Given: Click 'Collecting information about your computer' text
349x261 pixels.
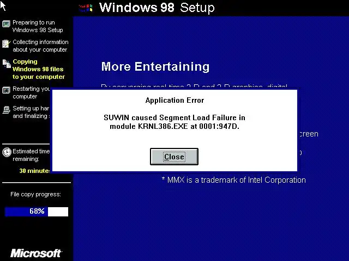Looking at the screenshot, I should (40, 46).
